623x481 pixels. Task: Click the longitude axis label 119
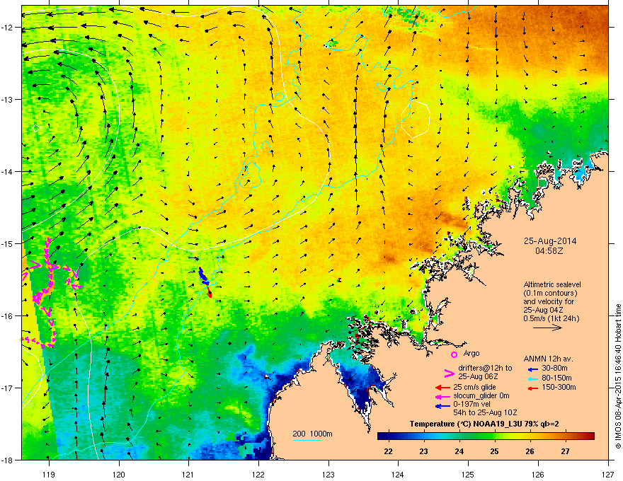49,474
